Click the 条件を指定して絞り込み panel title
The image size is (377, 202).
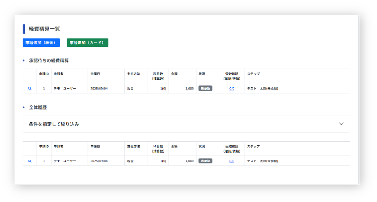click(x=54, y=124)
